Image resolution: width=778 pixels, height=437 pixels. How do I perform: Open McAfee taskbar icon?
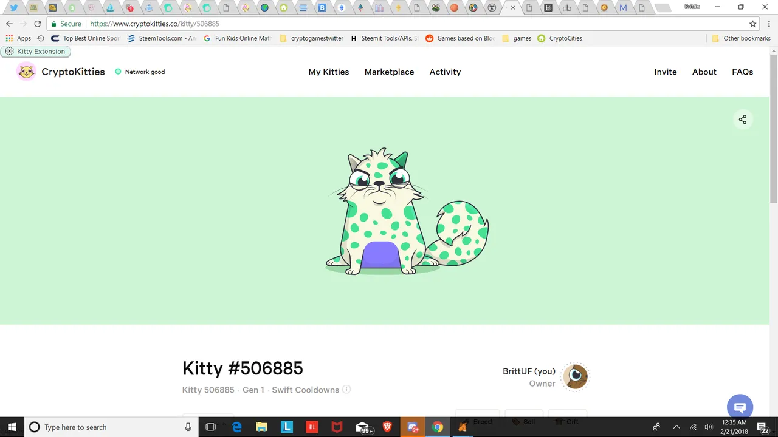tap(337, 427)
